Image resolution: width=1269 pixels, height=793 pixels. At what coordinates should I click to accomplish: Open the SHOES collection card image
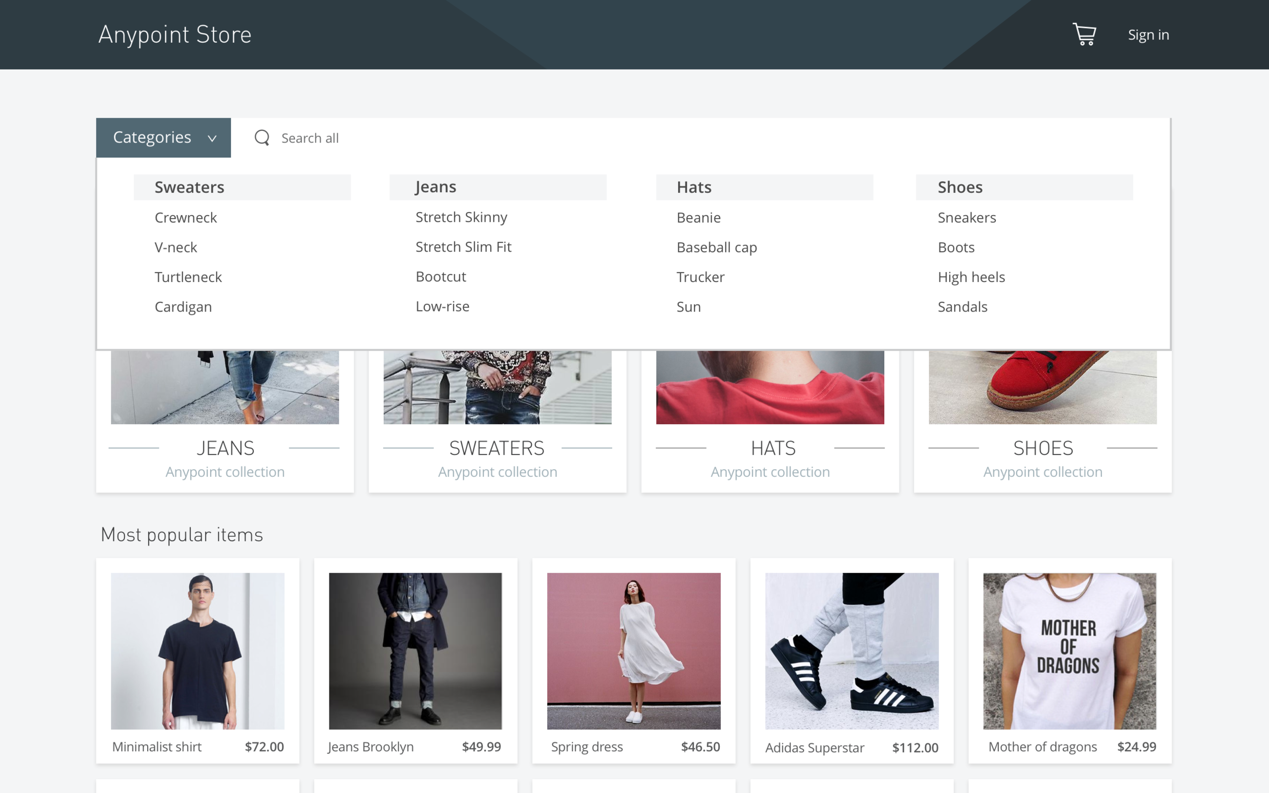click(1043, 387)
